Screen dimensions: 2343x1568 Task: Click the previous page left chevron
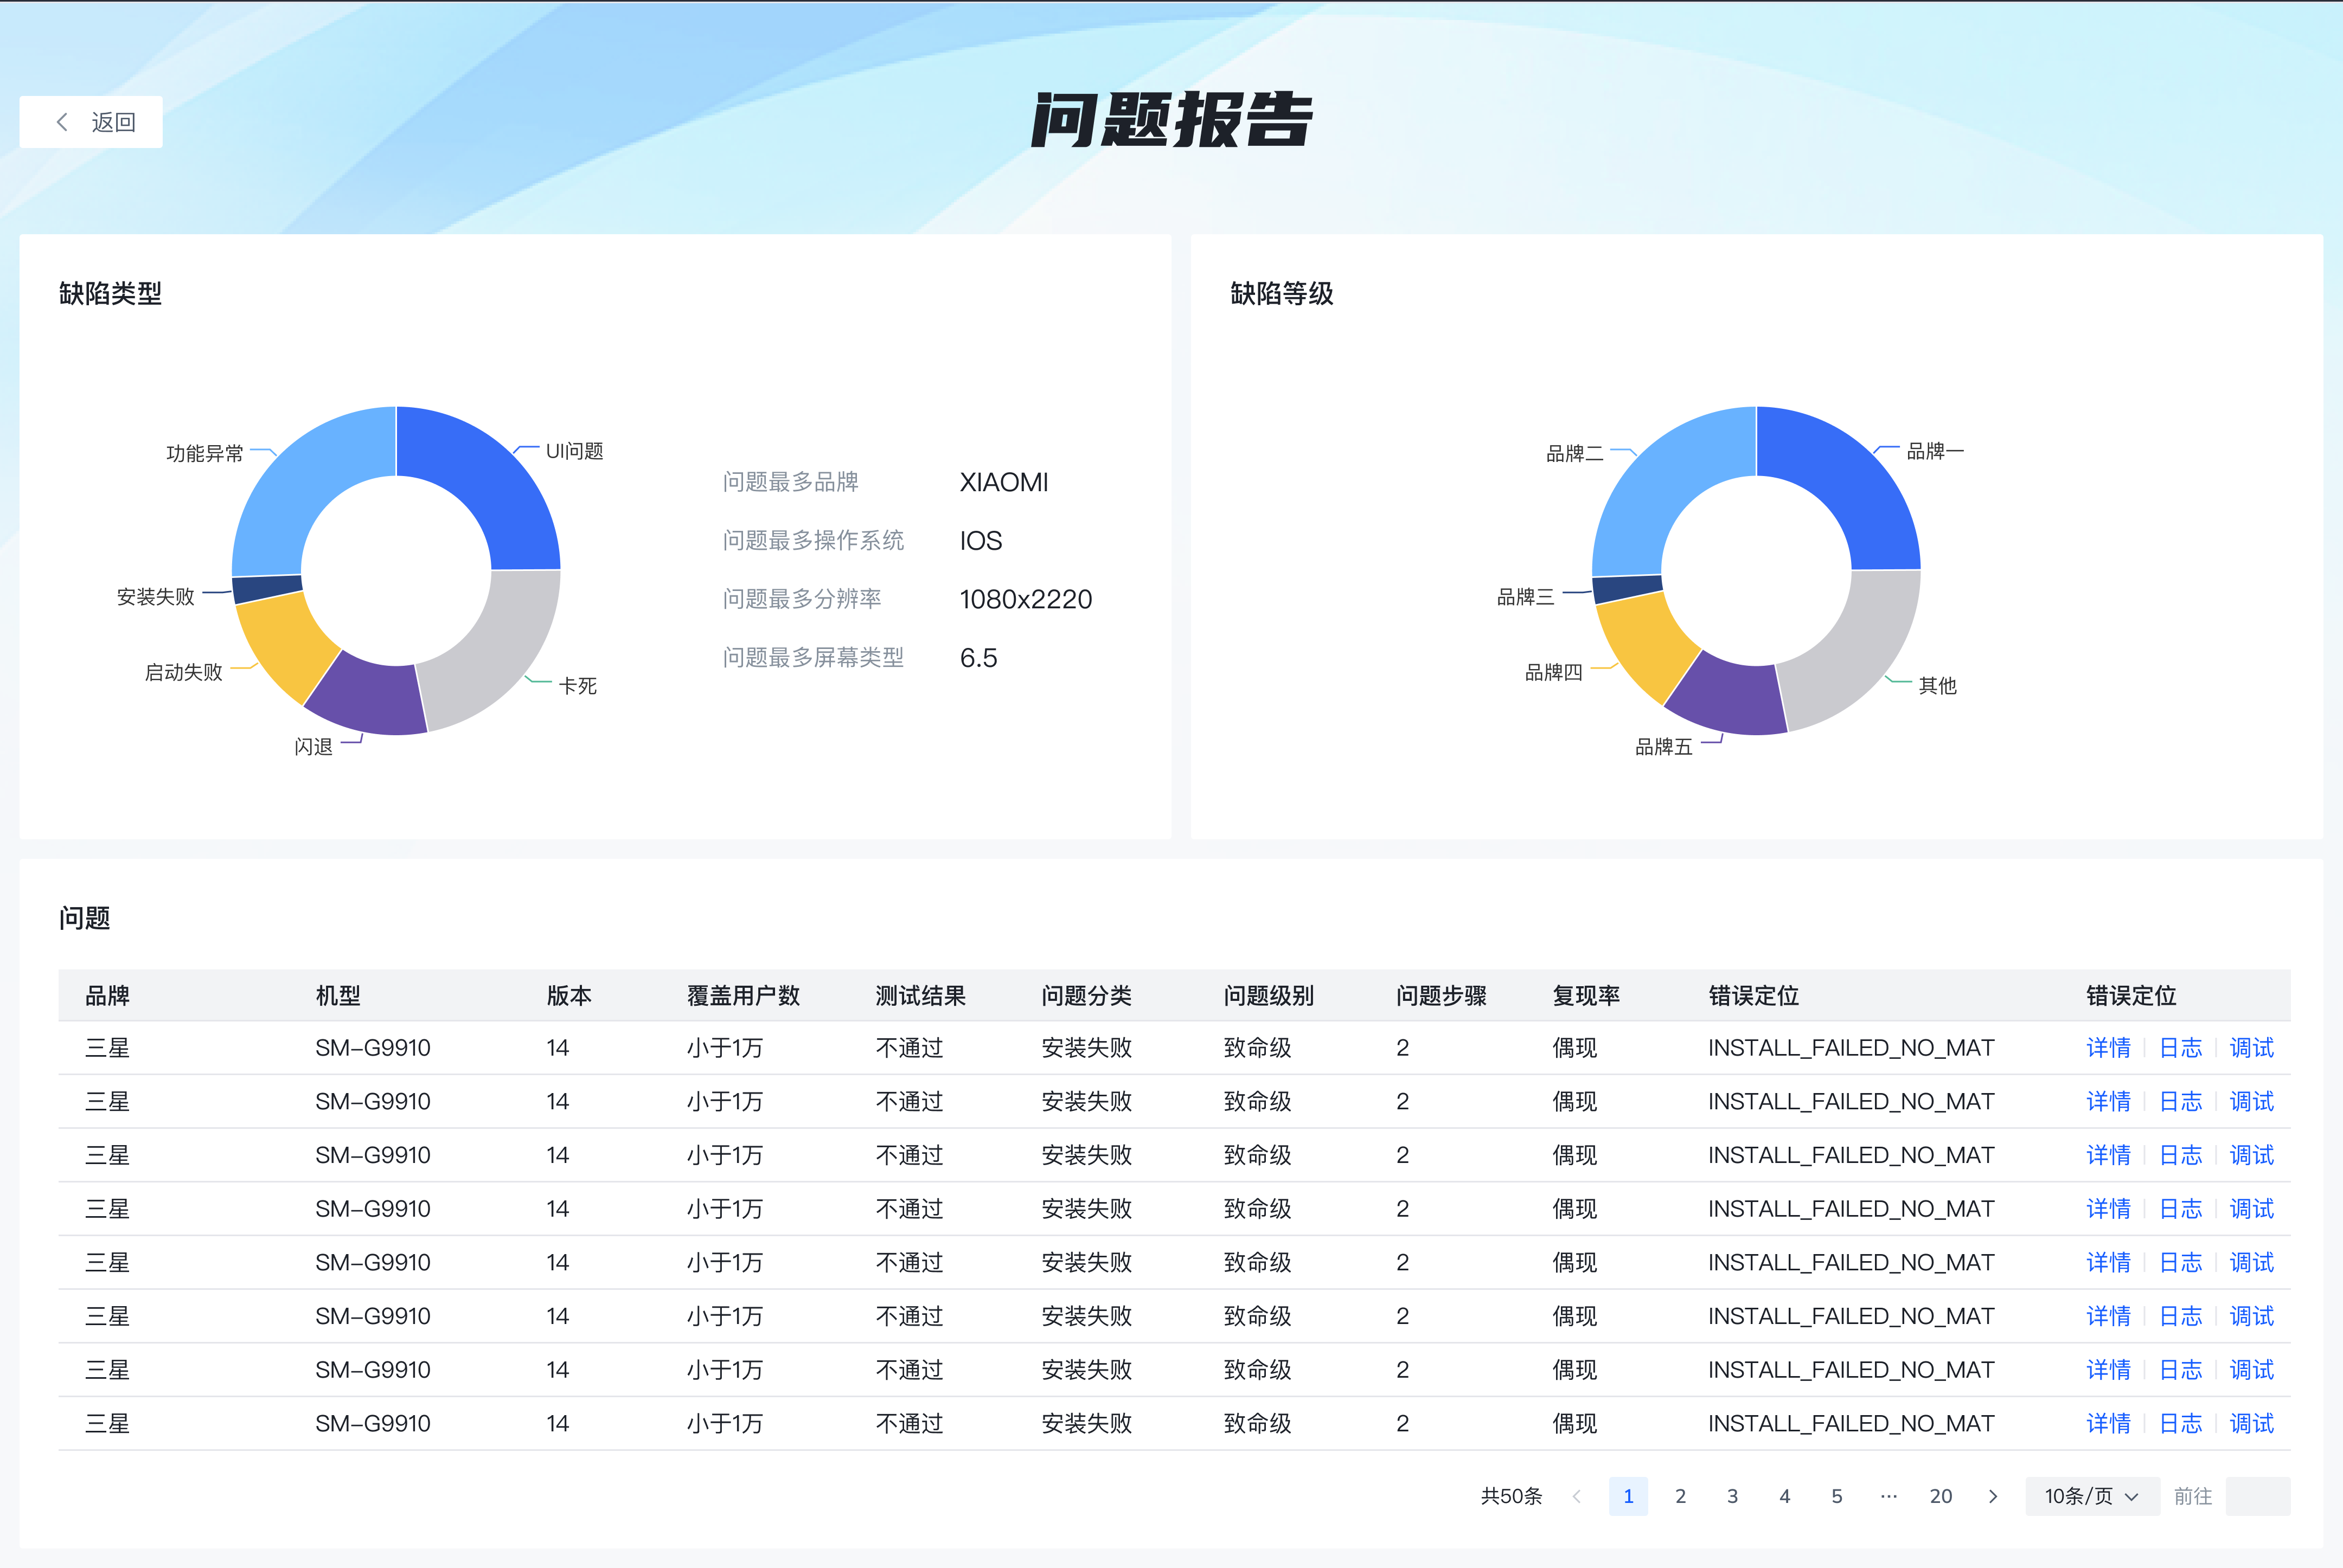(x=1577, y=1496)
